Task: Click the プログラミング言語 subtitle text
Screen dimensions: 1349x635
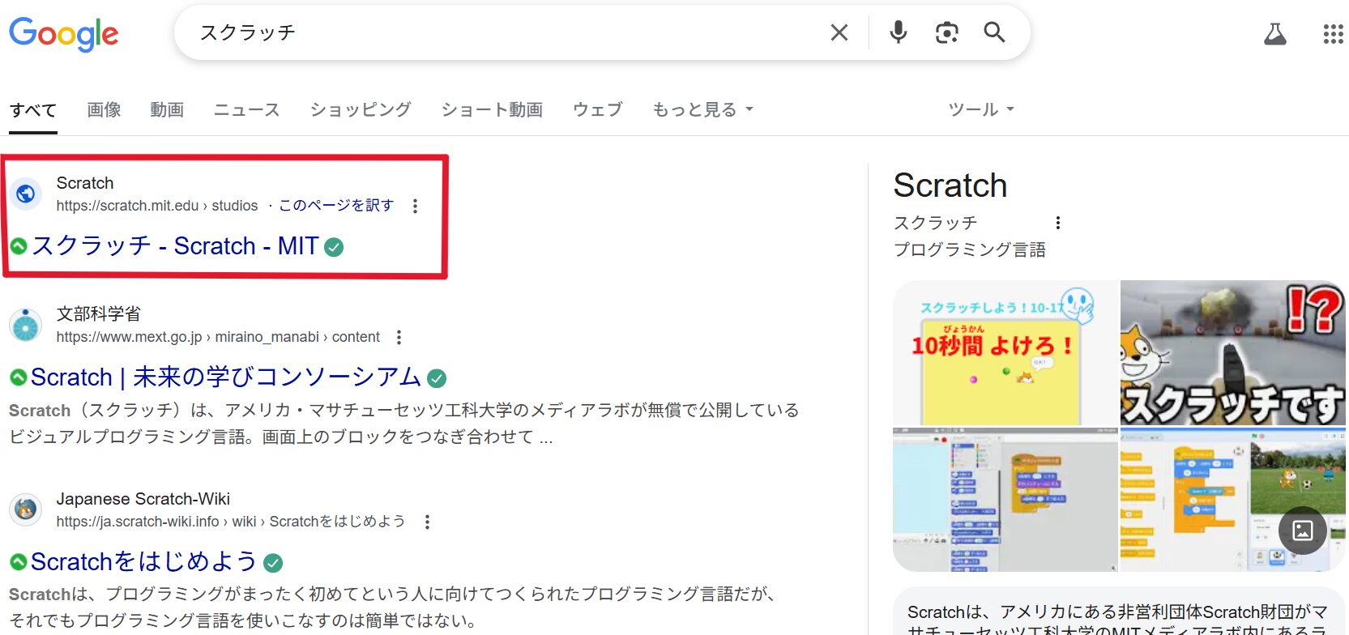Action: 970,249
